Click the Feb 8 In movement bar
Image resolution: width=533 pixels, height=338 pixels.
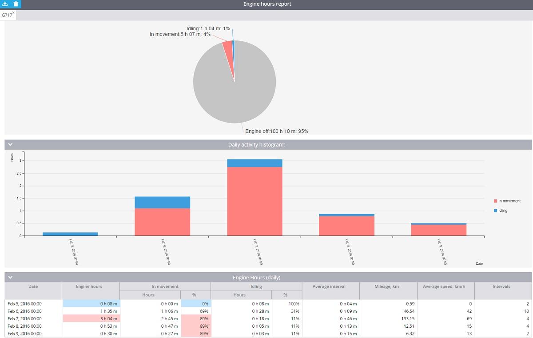pos(346,226)
